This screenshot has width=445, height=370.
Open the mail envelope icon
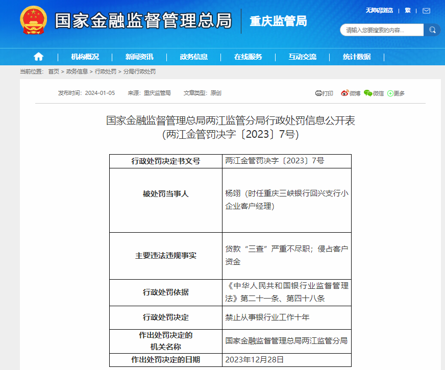pyautogui.click(x=426, y=11)
